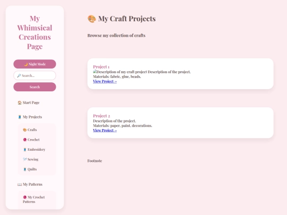Open Start Page in sidebar

pos(29,102)
